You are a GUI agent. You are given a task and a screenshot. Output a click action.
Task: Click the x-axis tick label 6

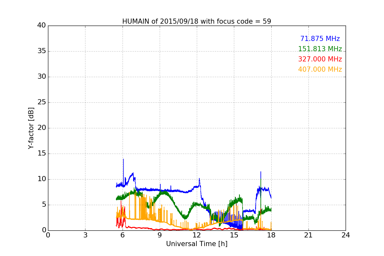pyautogui.click(x=122, y=235)
